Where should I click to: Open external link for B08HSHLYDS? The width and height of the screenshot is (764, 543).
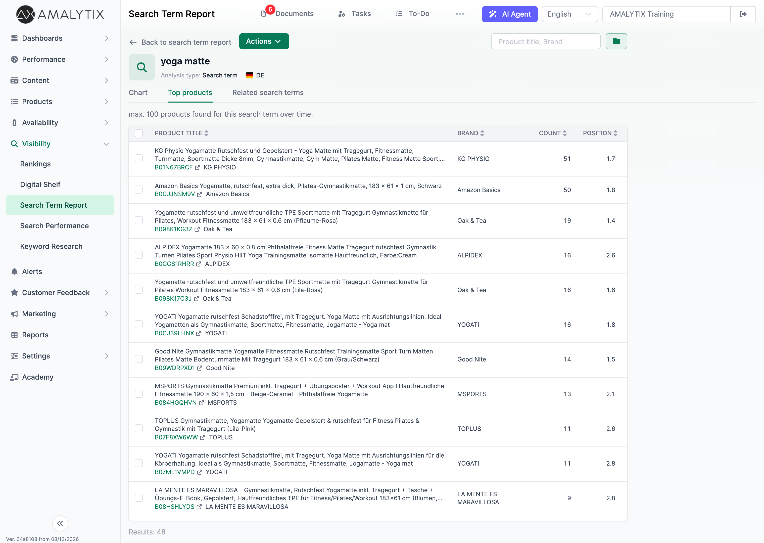click(x=199, y=507)
